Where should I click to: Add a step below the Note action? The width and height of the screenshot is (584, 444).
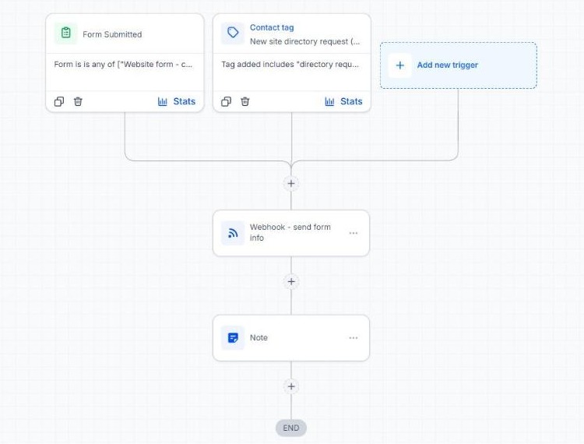coord(291,386)
